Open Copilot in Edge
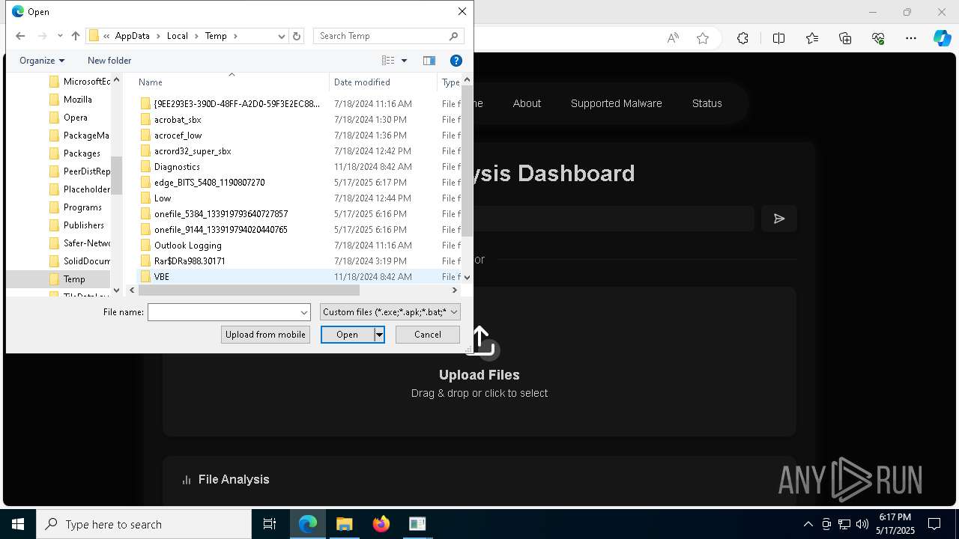The image size is (959, 539). point(942,38)
